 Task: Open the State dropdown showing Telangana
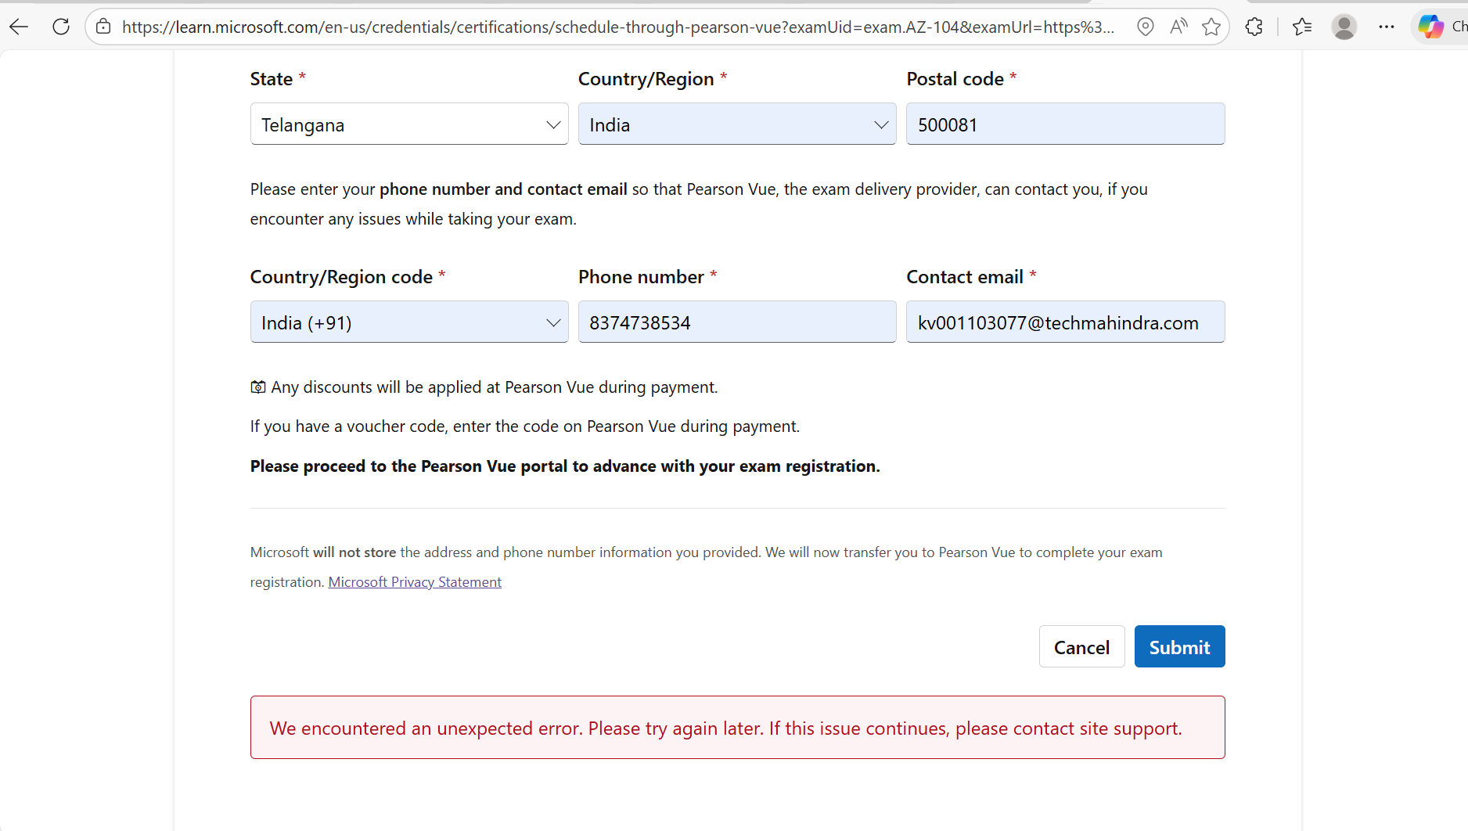[x=409, y=124]
